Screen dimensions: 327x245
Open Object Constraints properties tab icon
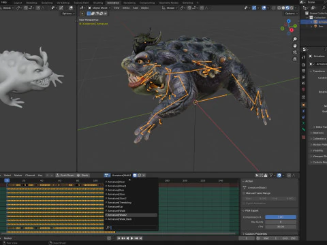point(304,117)
